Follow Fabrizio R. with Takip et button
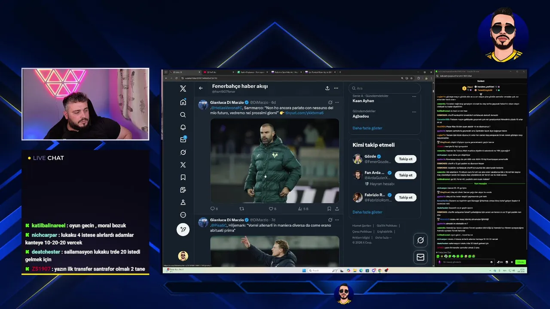The height and width of the screenshot is (309, 550). [406, 197]
